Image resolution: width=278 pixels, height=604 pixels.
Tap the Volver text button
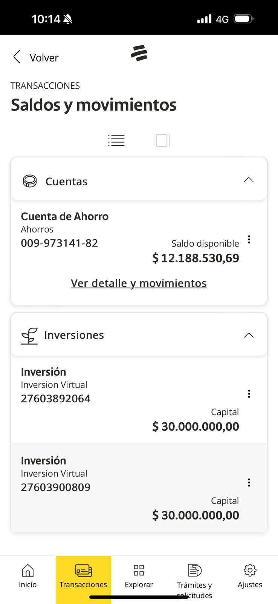[x=44, y=58]
